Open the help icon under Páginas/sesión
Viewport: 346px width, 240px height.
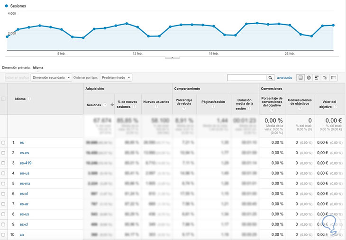[x=213, y=107]
